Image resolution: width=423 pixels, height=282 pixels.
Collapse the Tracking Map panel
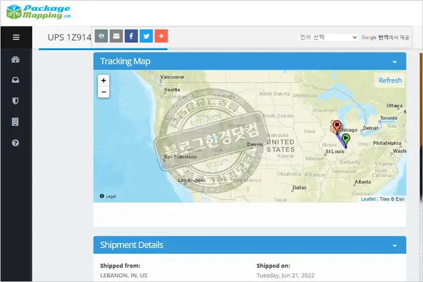click(394, 62)
